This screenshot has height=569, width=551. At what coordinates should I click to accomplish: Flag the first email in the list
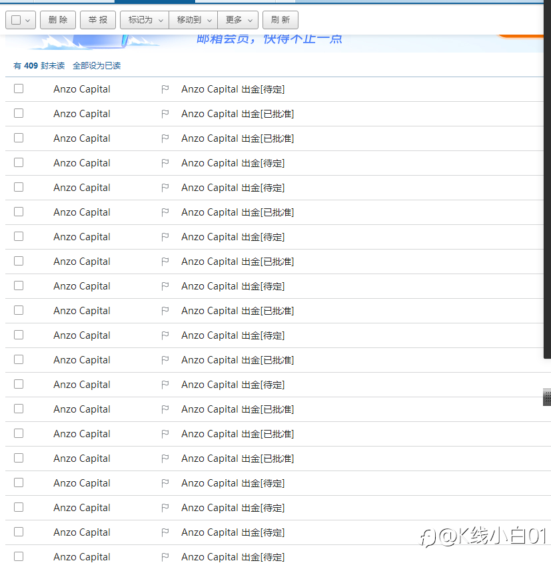pyautogui.click(x=165, y=89)
